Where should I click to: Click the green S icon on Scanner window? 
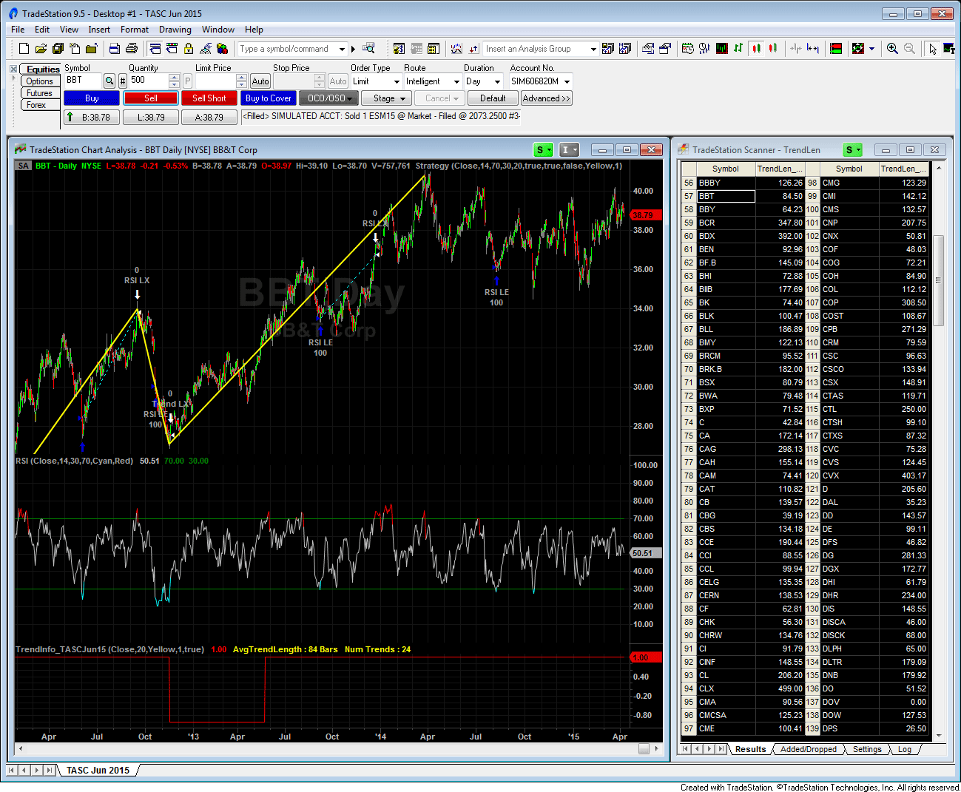coord(853,149)
